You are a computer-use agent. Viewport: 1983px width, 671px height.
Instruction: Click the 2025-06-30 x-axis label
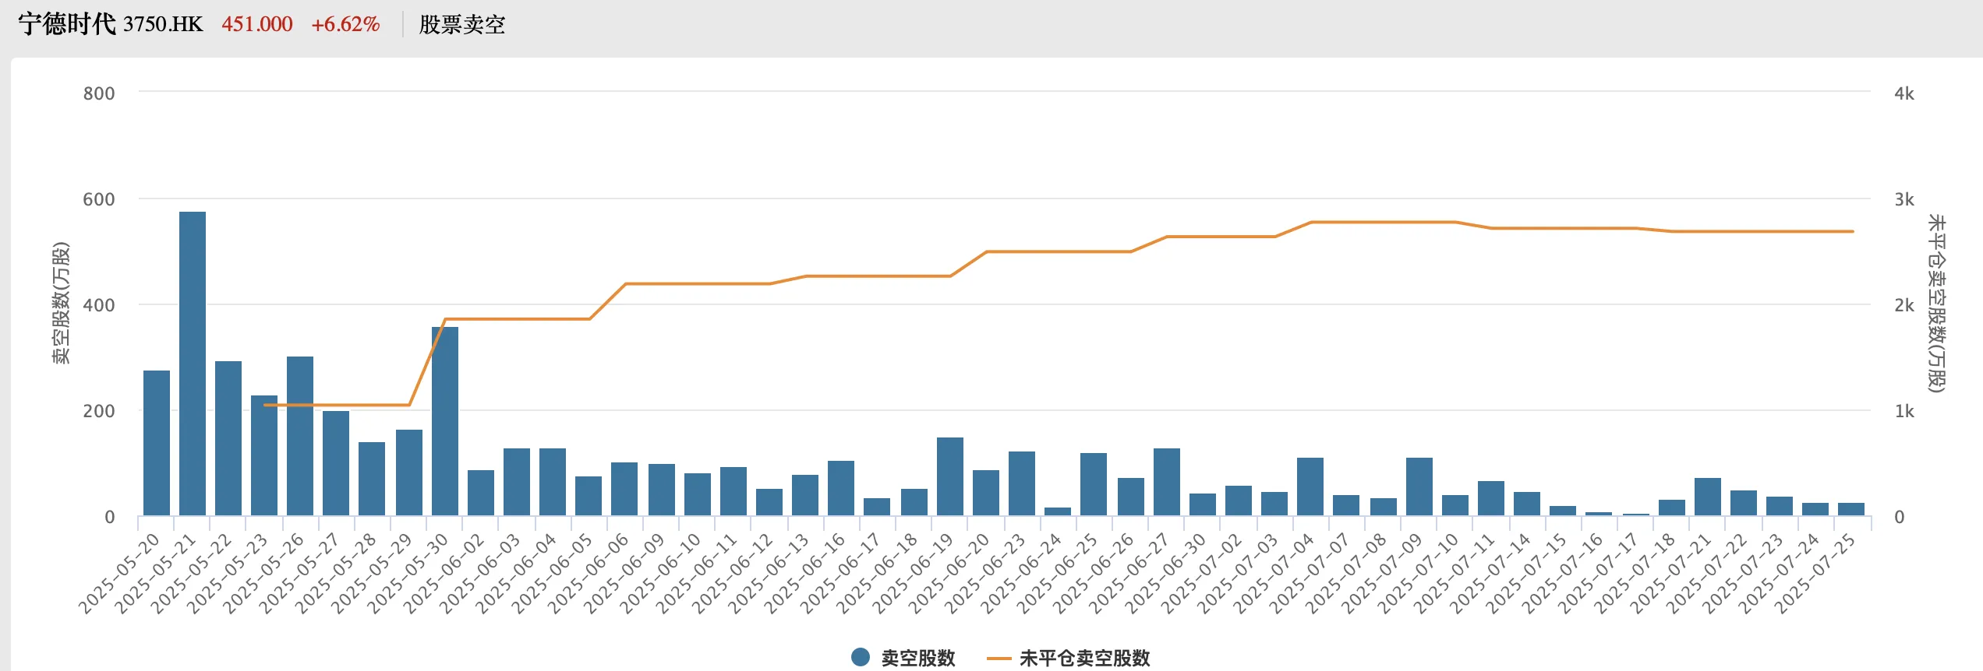1166,574
